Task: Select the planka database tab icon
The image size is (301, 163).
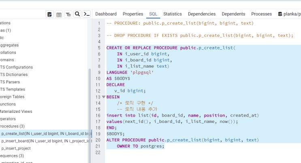Action: [280, 14]
